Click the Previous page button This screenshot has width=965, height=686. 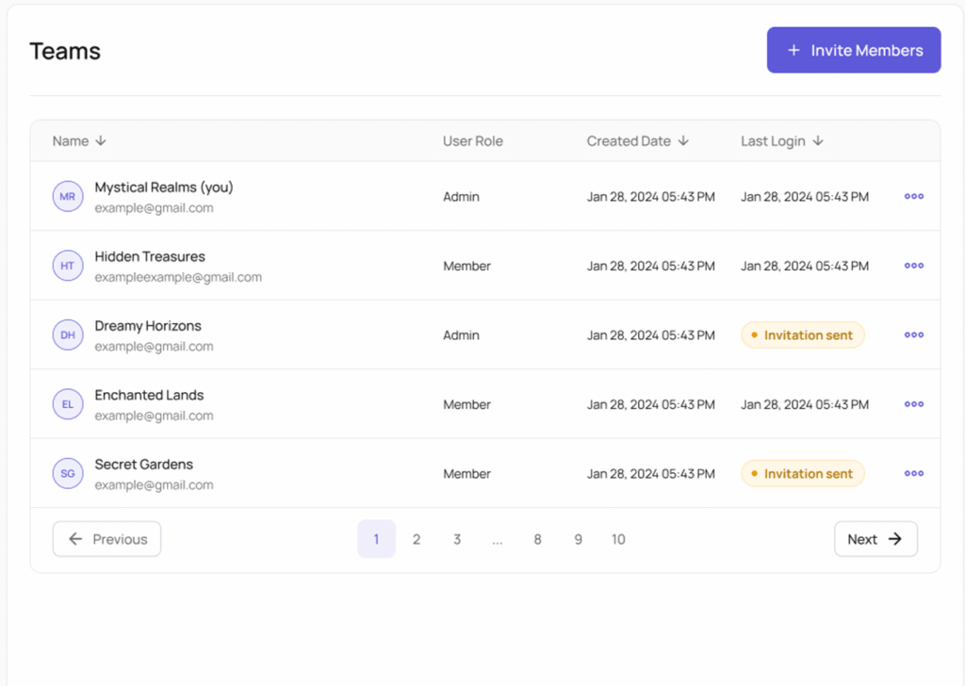(107, 539)
